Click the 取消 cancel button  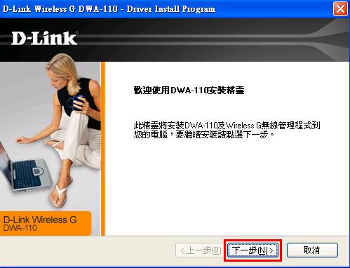[312, 250]
